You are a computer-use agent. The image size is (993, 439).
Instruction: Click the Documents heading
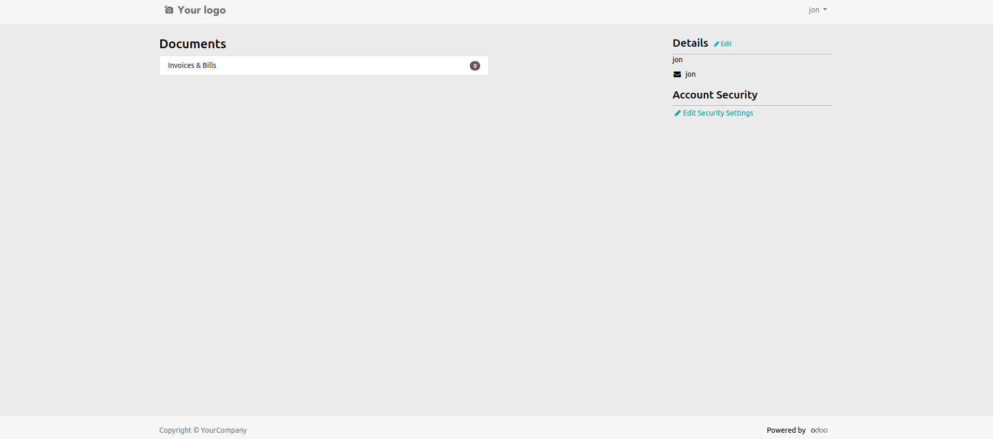192,44
